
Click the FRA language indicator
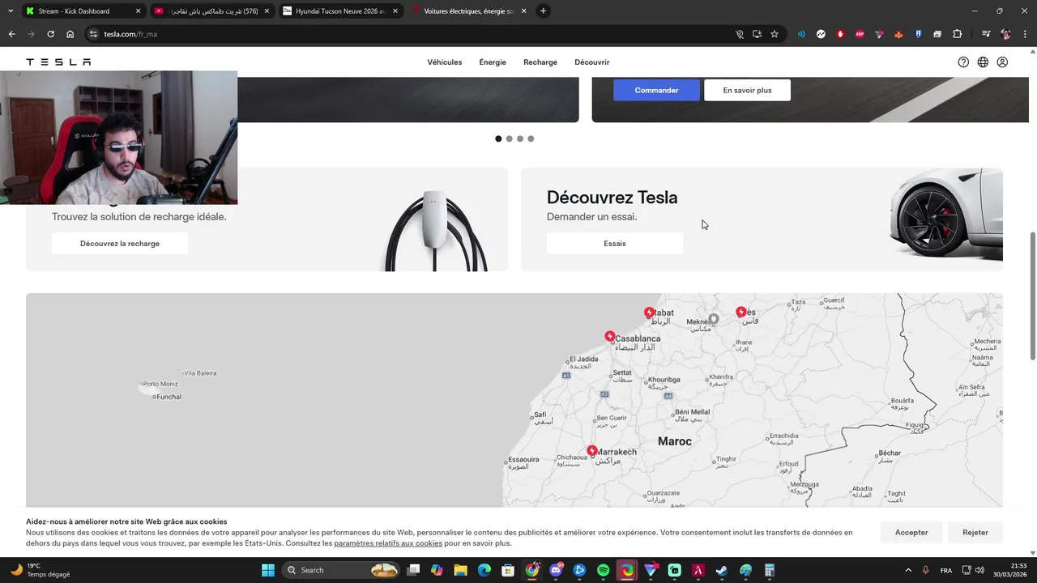(946, 570)
